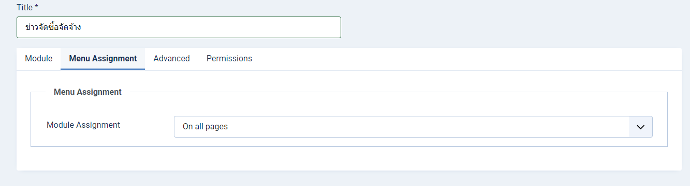690x186 pixels.
Task: Switch to the Module tab
Action: coord(39,59)
